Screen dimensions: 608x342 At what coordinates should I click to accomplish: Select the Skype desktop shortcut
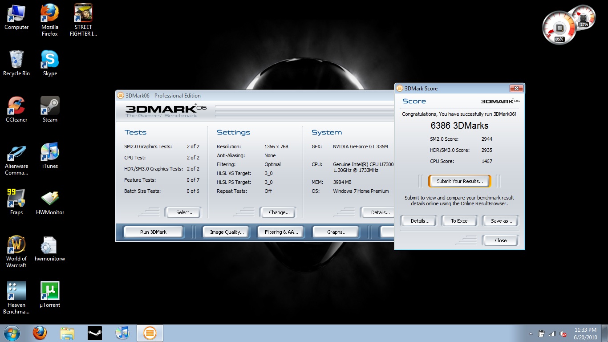coord(50,63)
